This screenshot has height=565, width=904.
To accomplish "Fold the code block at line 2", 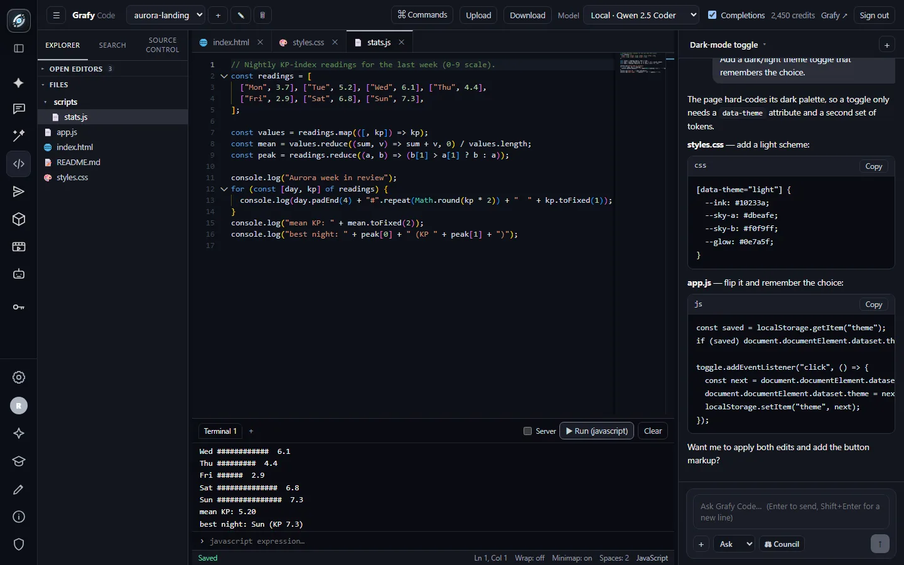I will tap(224, 76).
